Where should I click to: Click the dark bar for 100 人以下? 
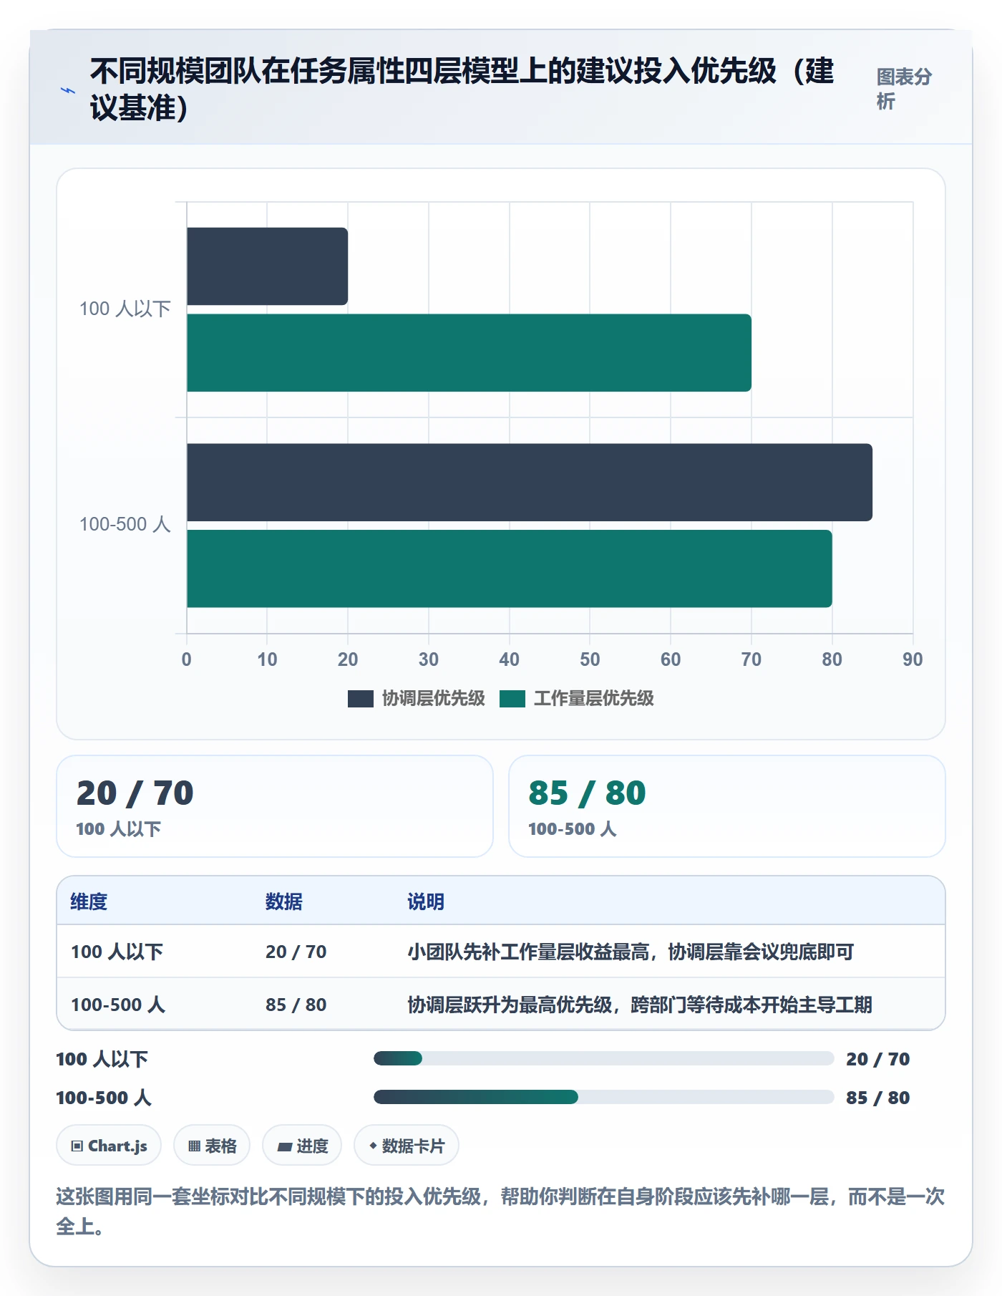pyautogui.click(x=267, y=266)
